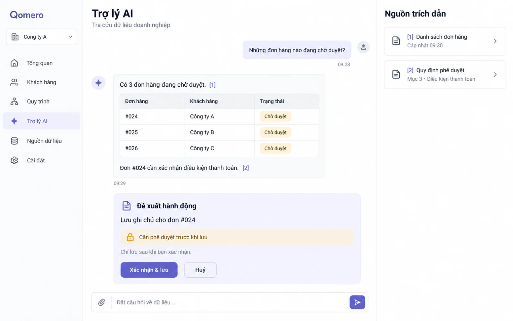
Task: Click Xác nhận & lưu button
Action: [149, 270]
